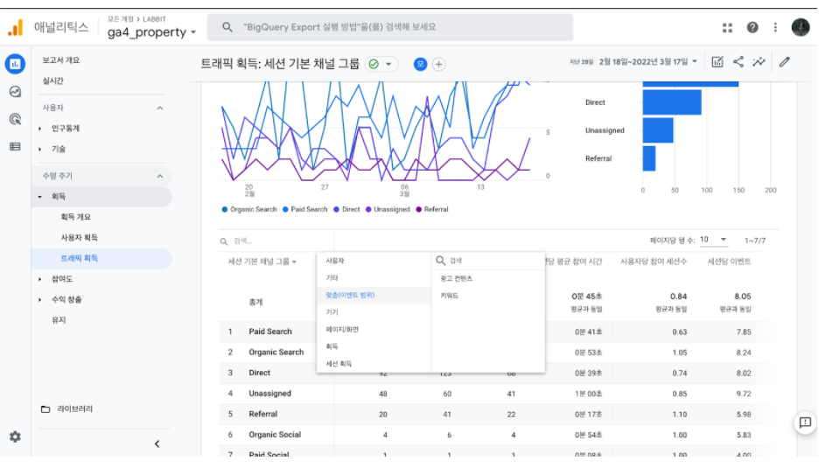The image size is (826, 468).
Task: Collapse the left navigation panel arrow
Action: (x=157, y=444)
